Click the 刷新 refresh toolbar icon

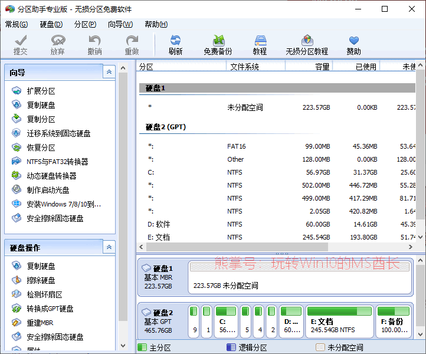click(x=175, y=41)
